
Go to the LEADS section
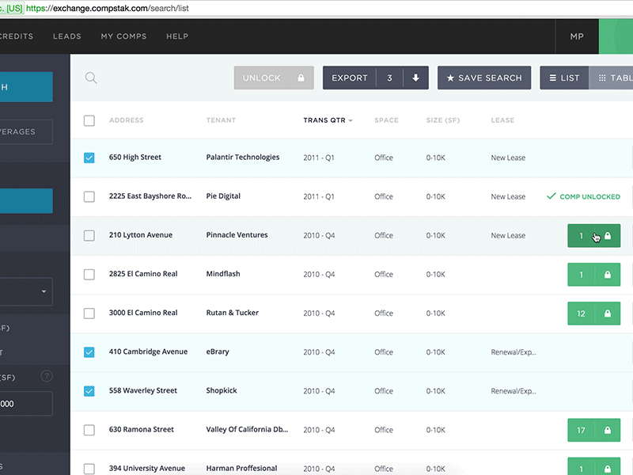67,36
